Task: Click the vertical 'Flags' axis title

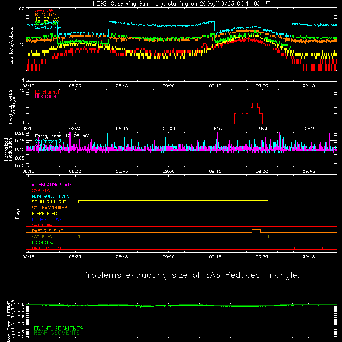Action: (x=18, y=213)
